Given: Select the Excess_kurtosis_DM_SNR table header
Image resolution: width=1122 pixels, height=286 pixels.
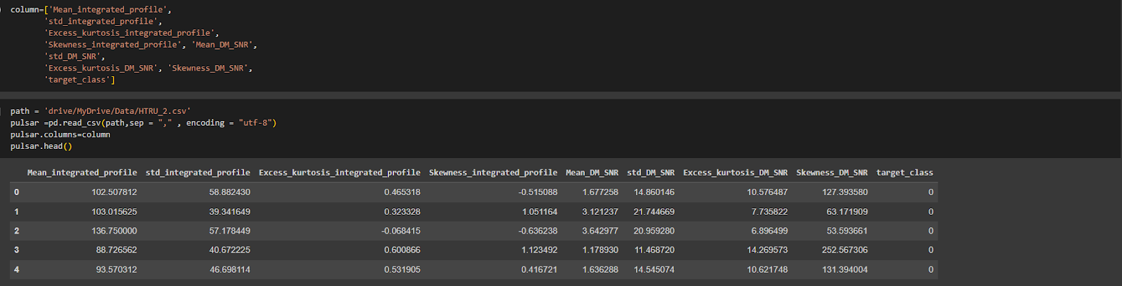Looking at the screenshot, I should pos(735,173).
